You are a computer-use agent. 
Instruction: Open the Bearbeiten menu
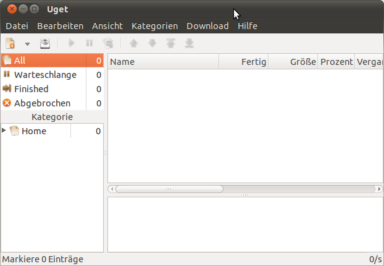[61, 26]
